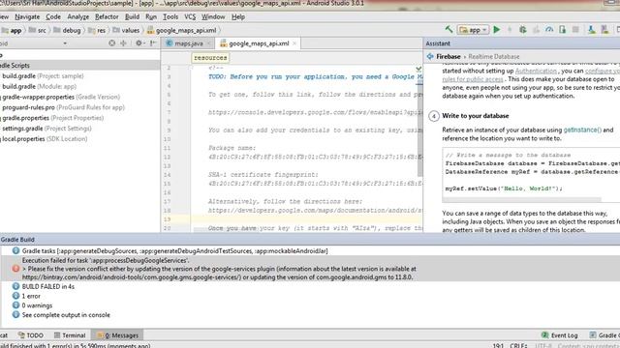Select settings.gradle file
The height and width of the screenshot is (348, 620).
46,129
